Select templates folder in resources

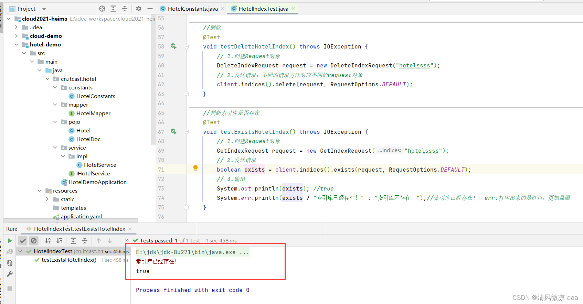[73, 208]
